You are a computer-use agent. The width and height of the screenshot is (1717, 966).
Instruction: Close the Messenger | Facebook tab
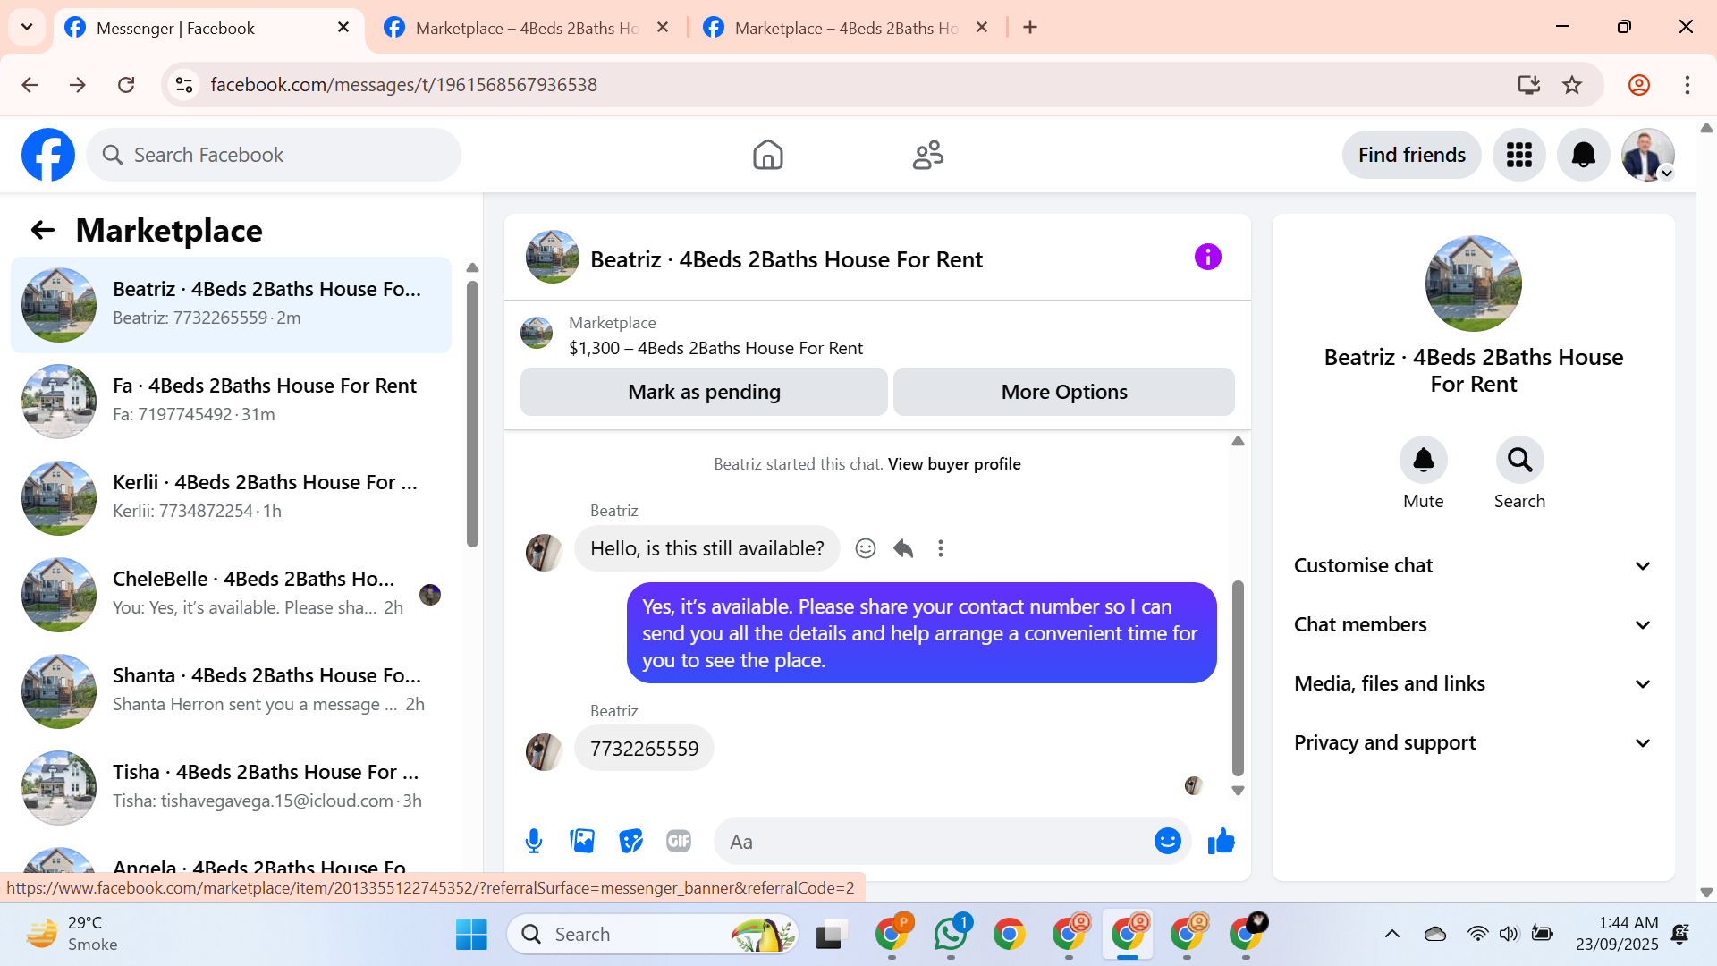point(343,28)
